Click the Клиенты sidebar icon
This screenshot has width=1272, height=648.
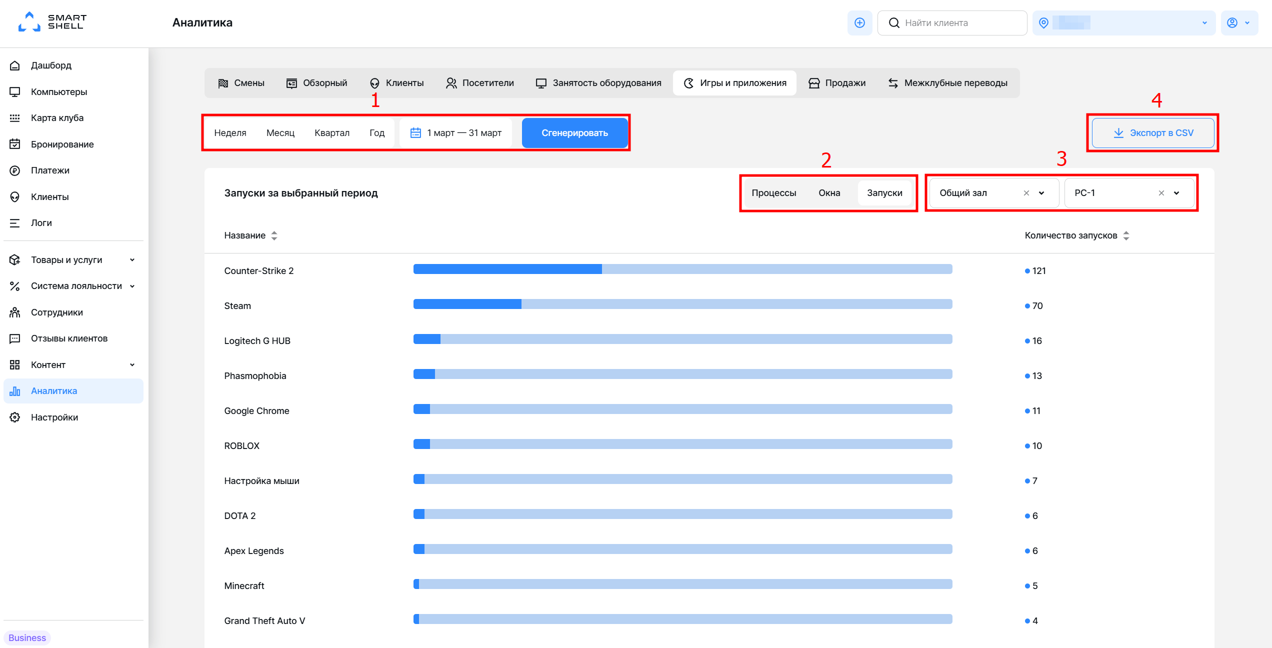[x=15, y=197]
